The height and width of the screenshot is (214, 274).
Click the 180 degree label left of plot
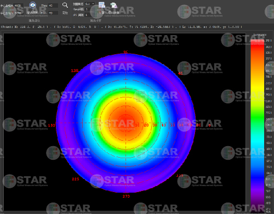pos(52,125)
